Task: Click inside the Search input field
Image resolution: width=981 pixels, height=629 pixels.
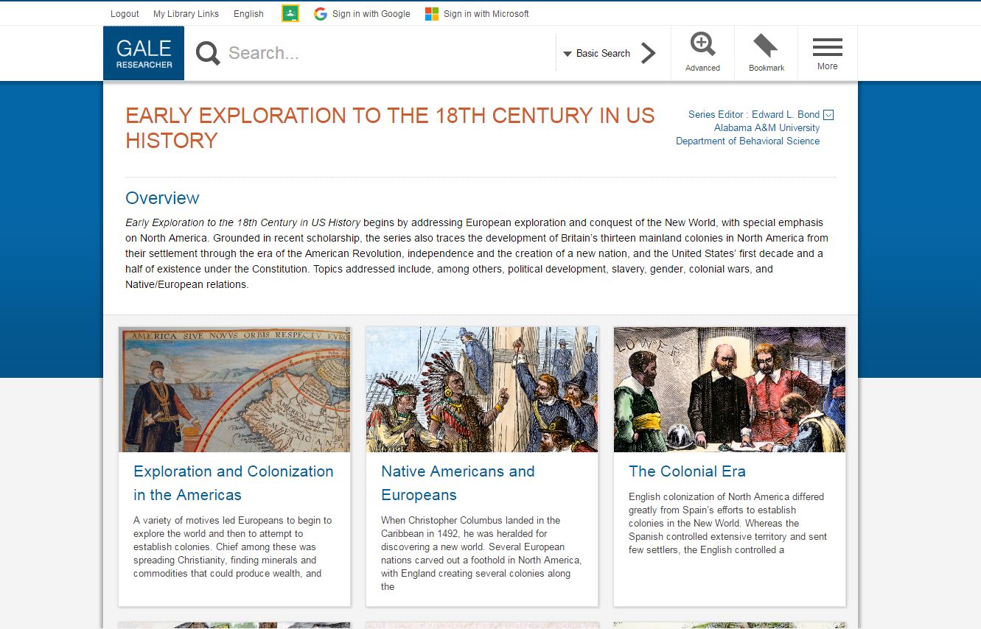Action: pyautogui.click(x=389, y=53)
